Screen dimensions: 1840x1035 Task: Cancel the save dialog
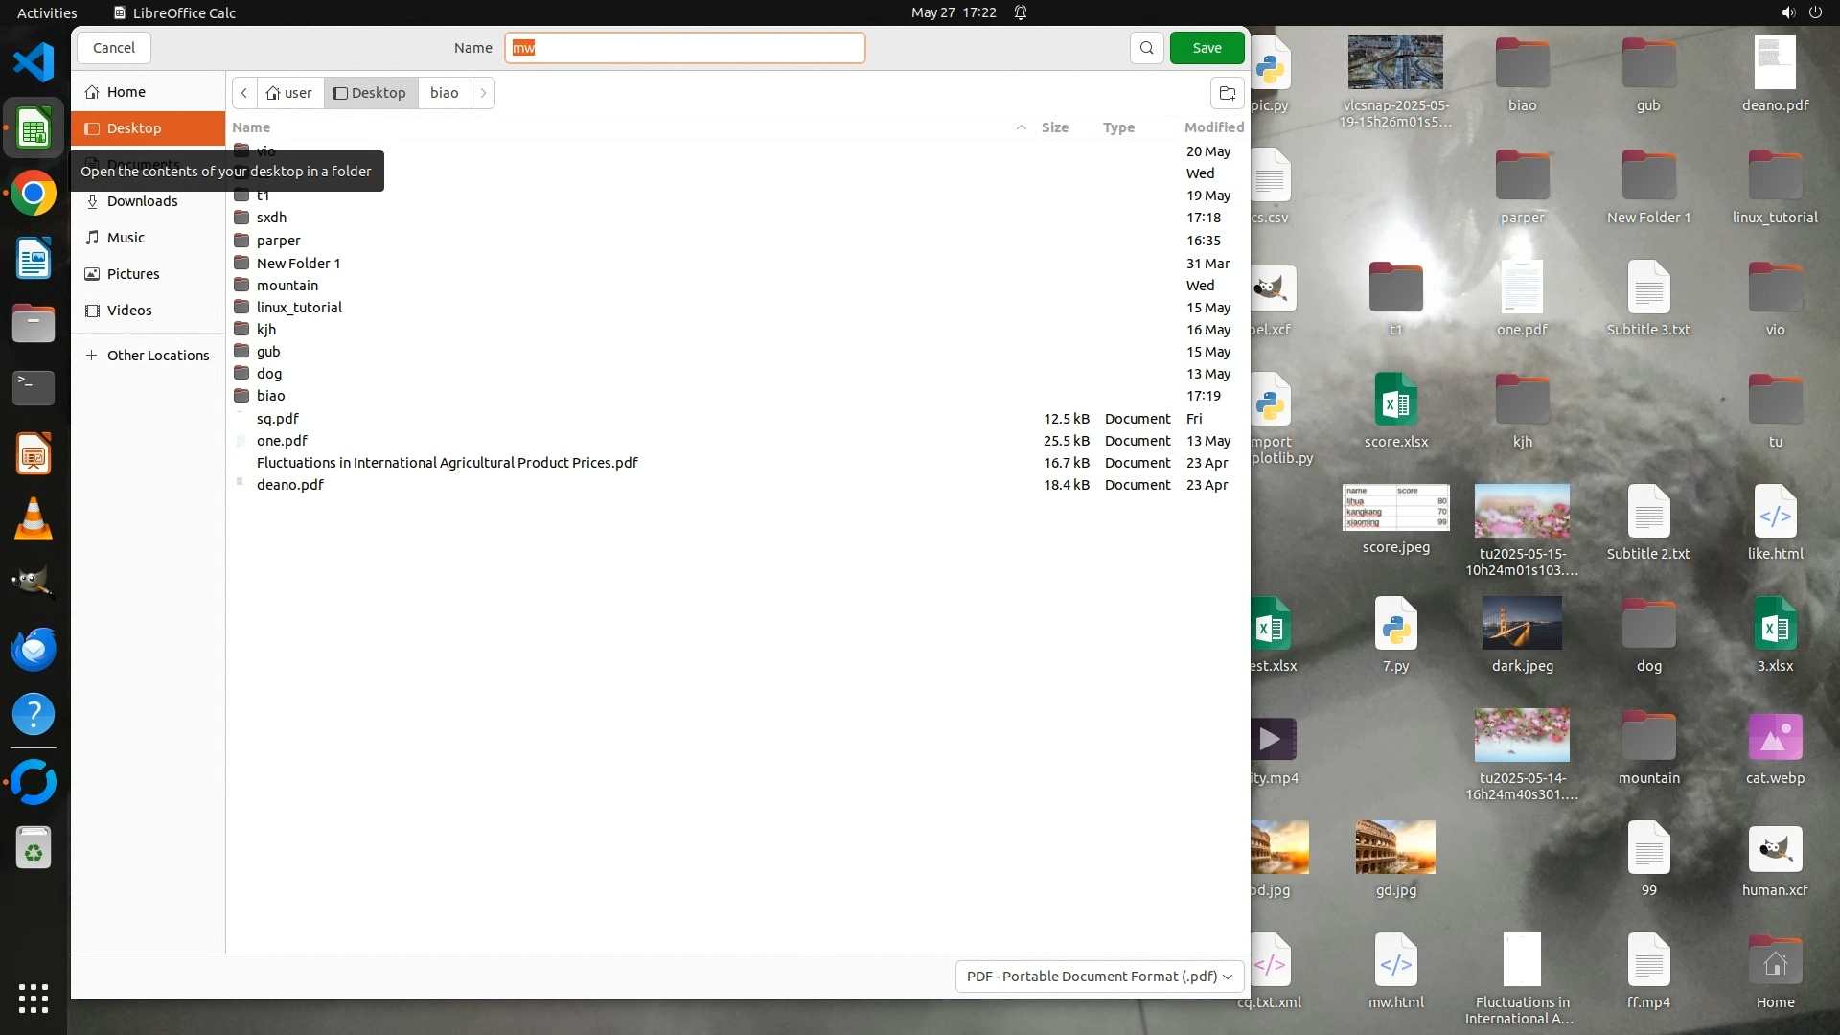click(114, 48)
